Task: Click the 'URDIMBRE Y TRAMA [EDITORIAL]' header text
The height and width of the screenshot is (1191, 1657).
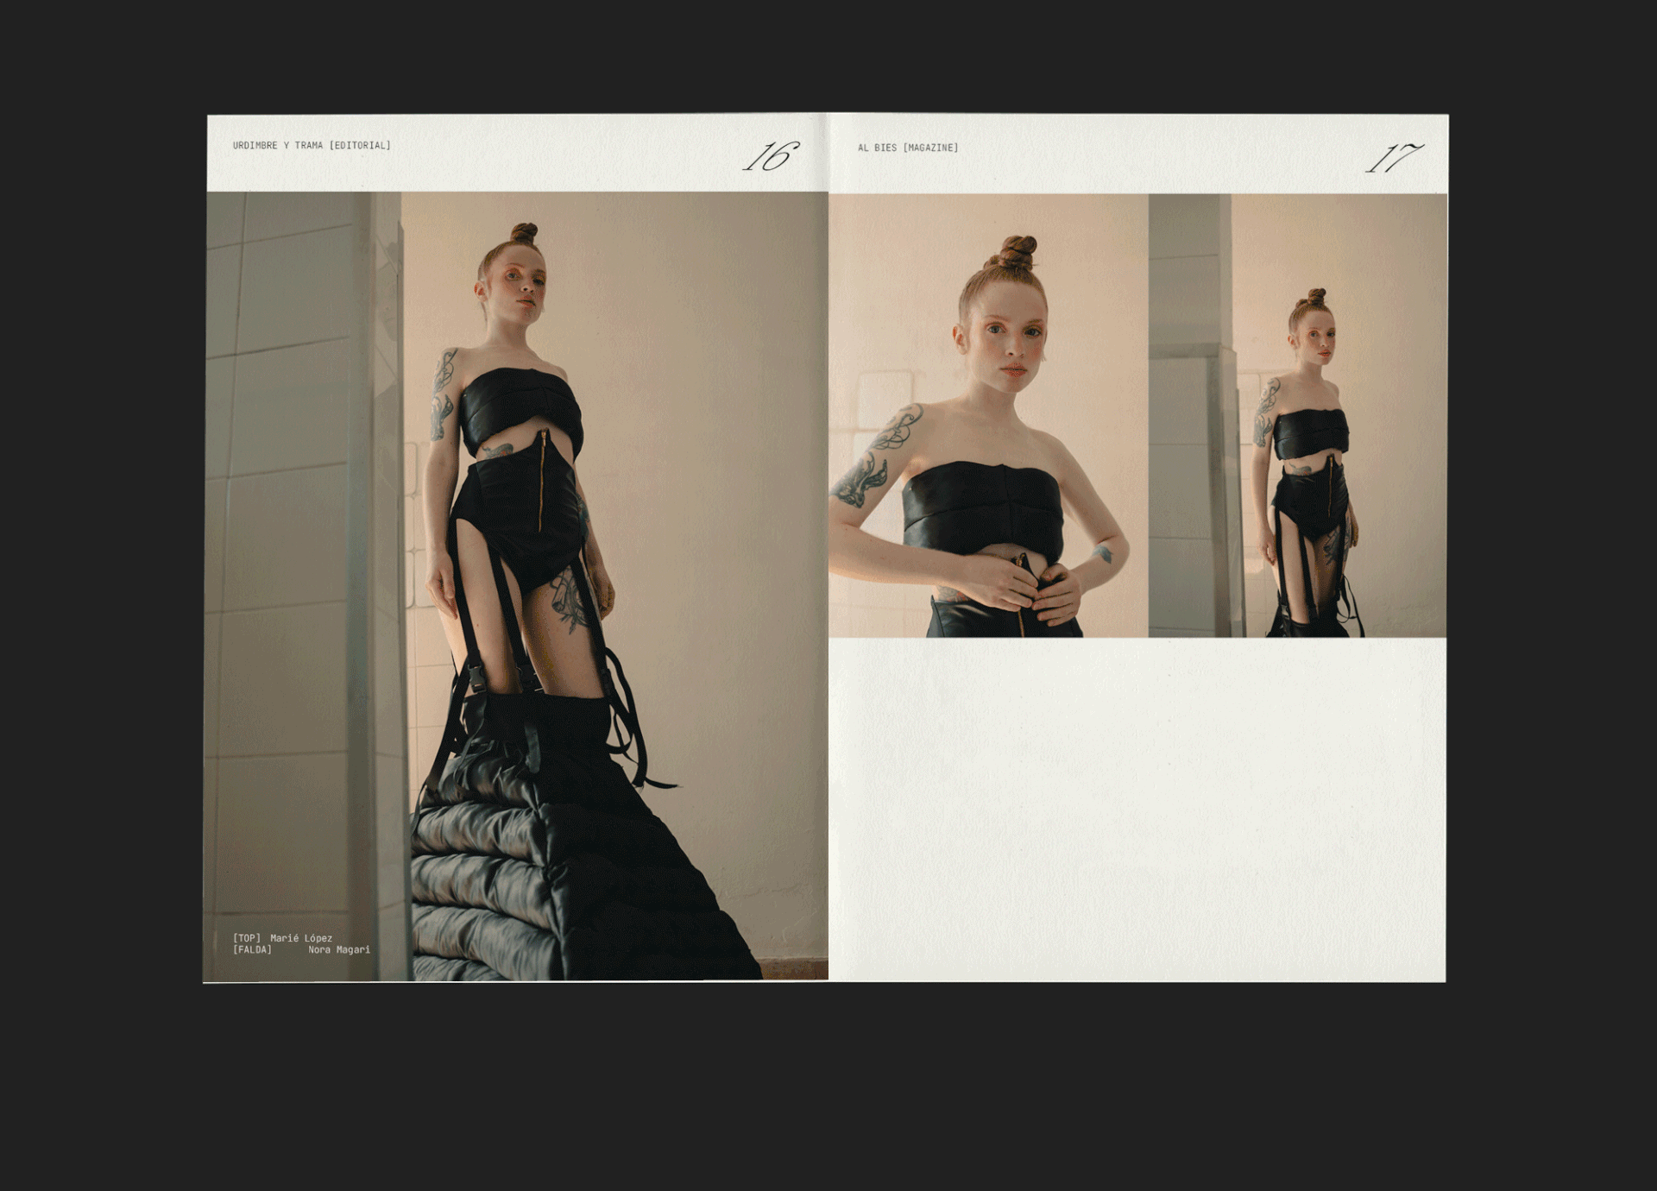Action: coord(312,146)
